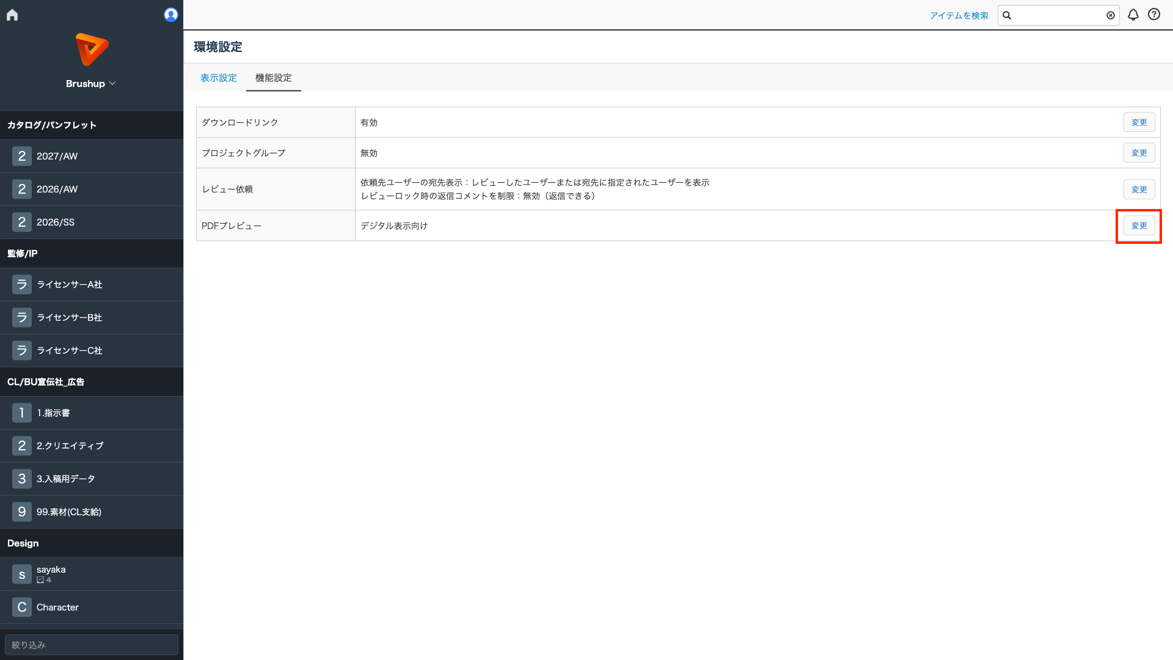Click the レビューロック時の返信コメントを制限 text
This screenshot has width=1173, height=660.
pyautogui.click(x=478, y=196)
